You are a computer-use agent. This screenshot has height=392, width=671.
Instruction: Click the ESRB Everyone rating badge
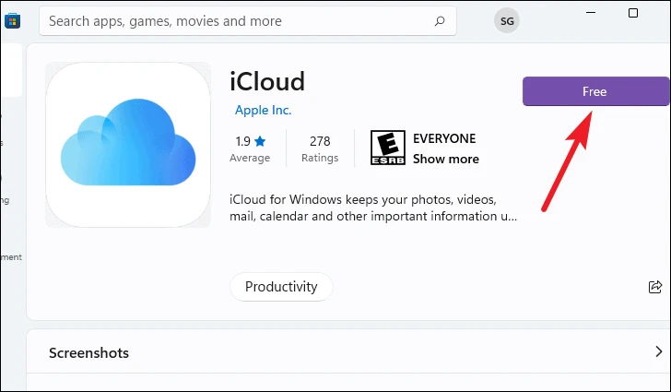[x=388, y=148]
